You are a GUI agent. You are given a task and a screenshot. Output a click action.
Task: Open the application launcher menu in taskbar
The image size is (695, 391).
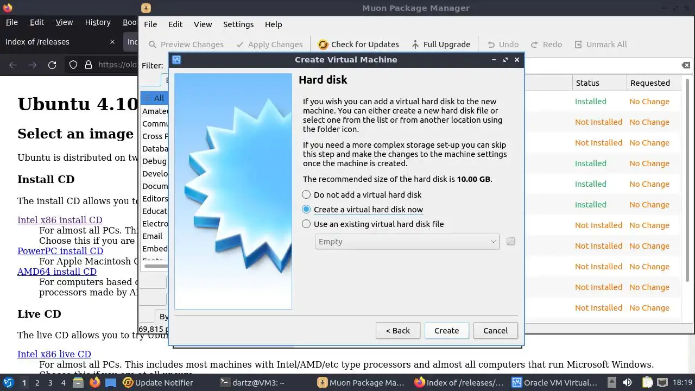[x=9, y=382]
